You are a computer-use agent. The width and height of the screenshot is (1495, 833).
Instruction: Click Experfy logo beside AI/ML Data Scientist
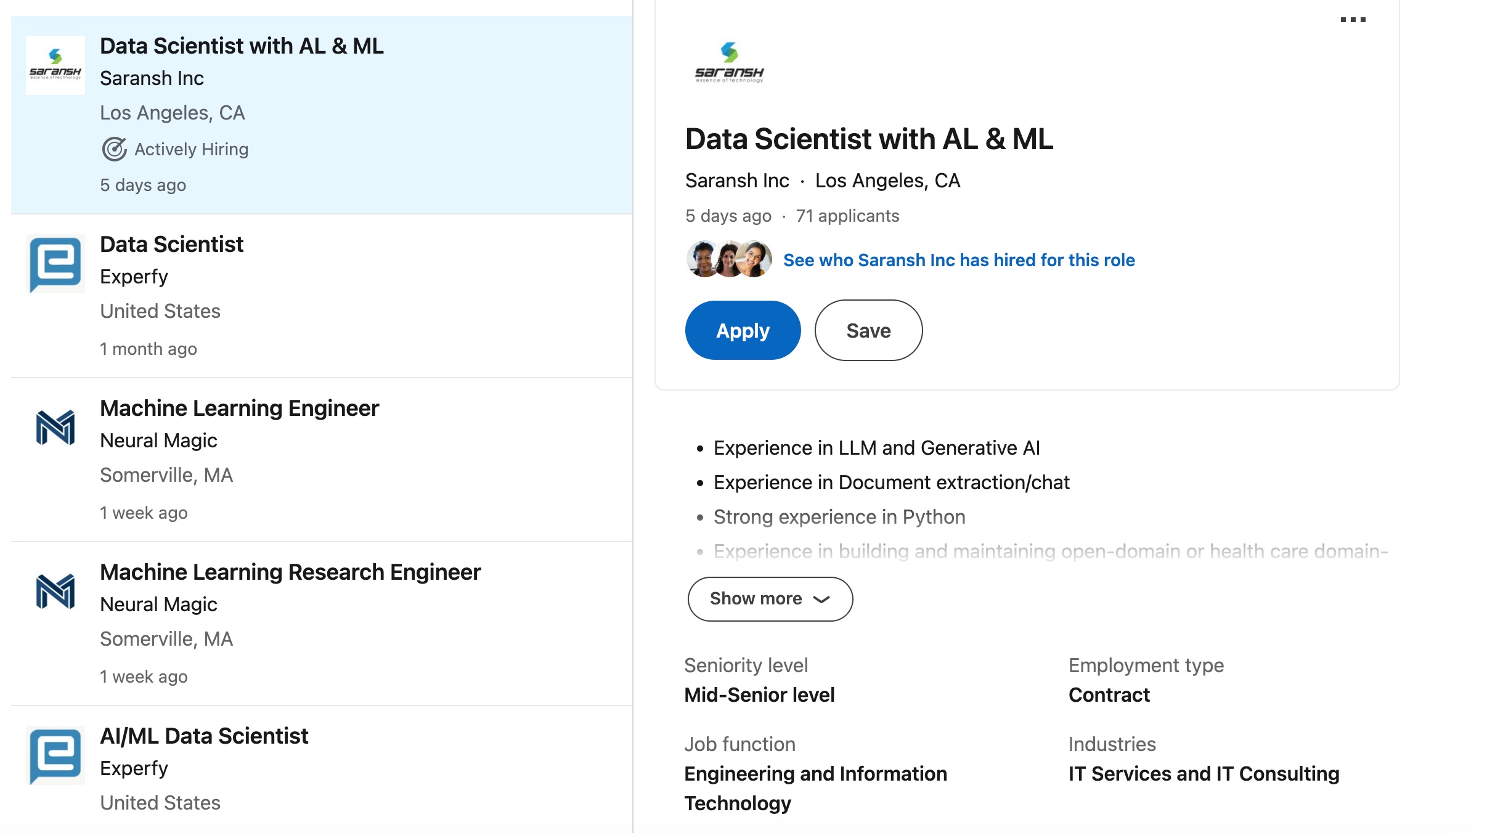point(55,755)
